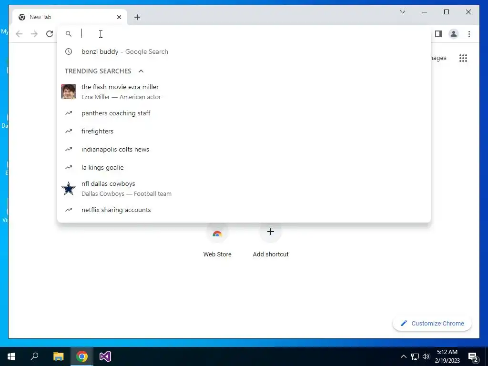Image resolution: width=488 pixels, height=366 pixels.
Task: Show hidden system tray icons
Action: click(403, 356)
